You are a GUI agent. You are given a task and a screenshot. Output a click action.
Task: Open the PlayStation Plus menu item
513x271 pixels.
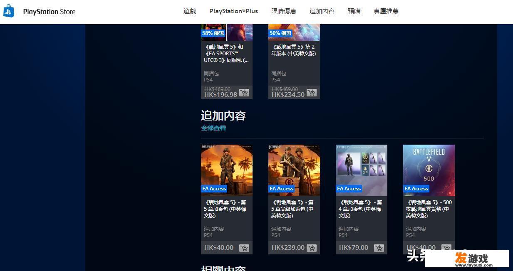click(x=233, y=11)
